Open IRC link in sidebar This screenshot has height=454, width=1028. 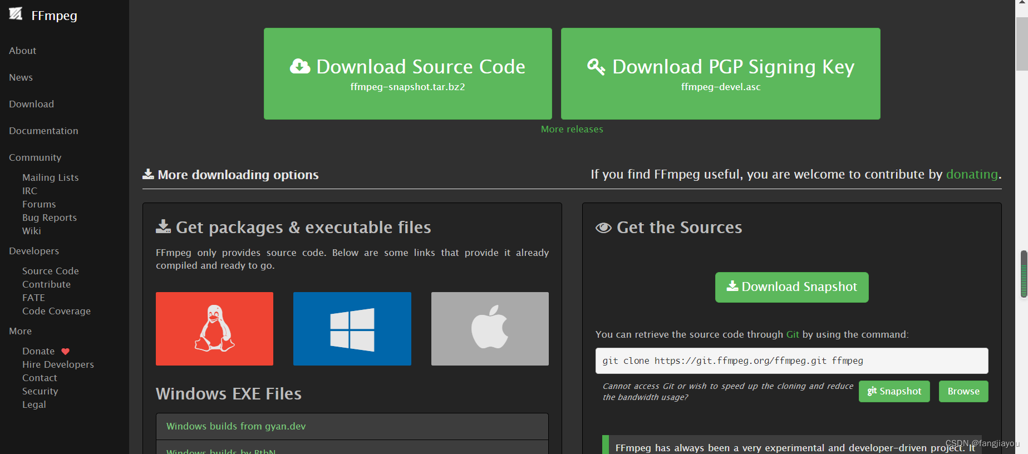(x=29, y=191)
